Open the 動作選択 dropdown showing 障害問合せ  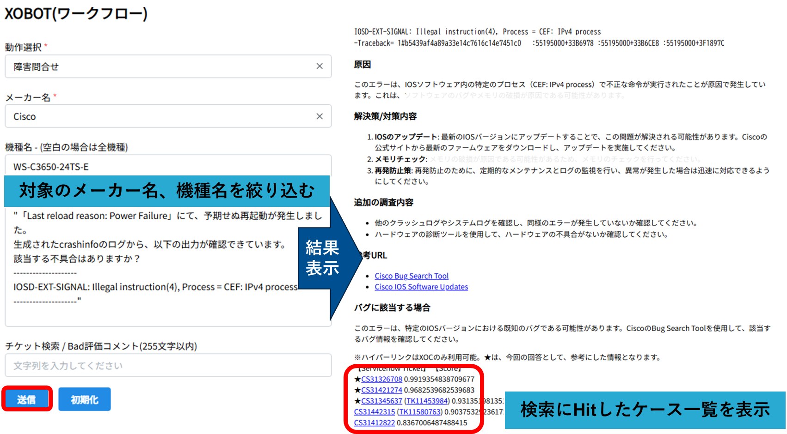pos(162,66)
